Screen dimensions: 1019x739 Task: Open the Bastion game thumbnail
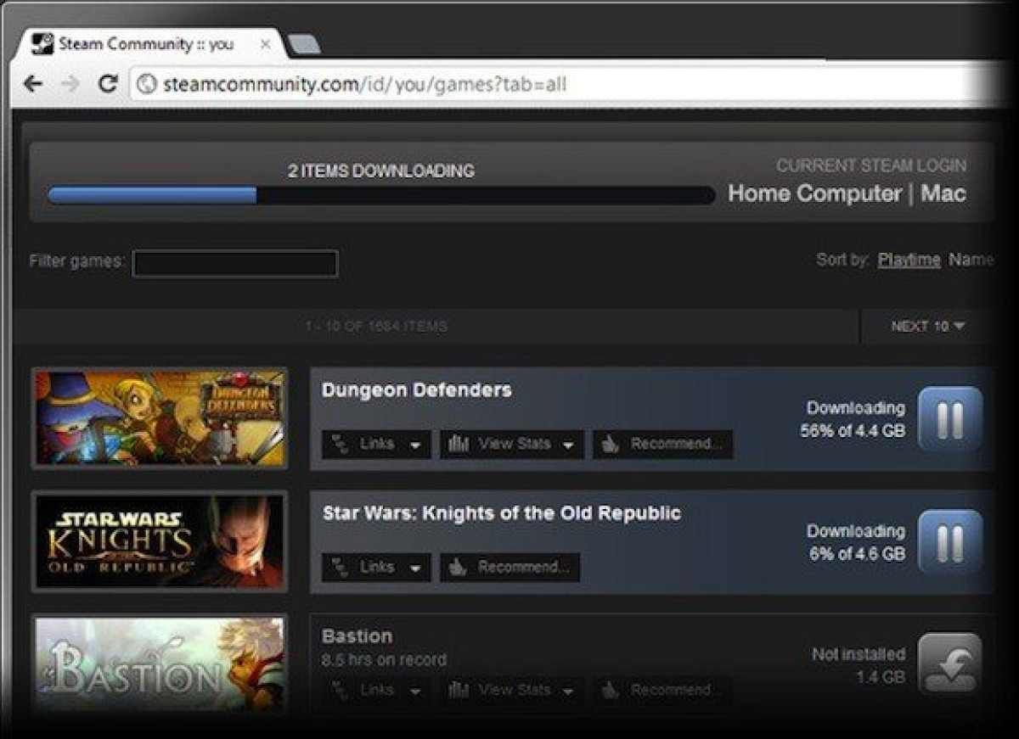pos(160,664)
